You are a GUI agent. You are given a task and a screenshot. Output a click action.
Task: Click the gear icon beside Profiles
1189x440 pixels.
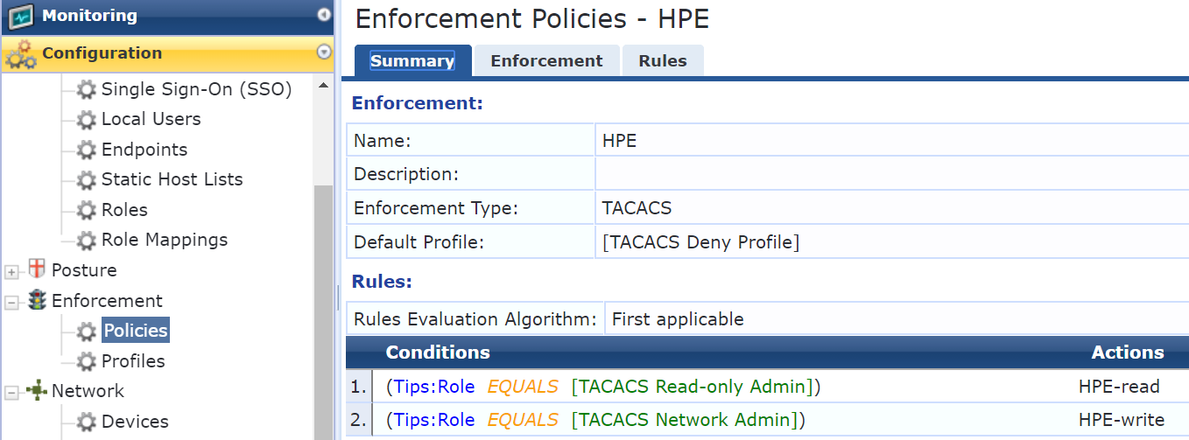pyautogui.click(x=86, y=360)
